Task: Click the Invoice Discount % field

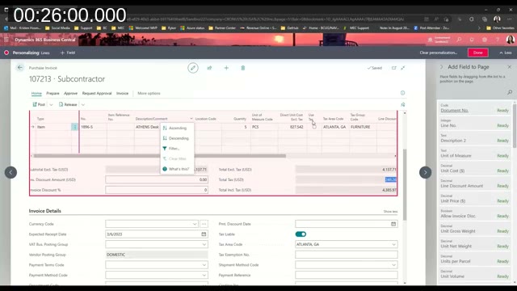Action: (157, 190)
